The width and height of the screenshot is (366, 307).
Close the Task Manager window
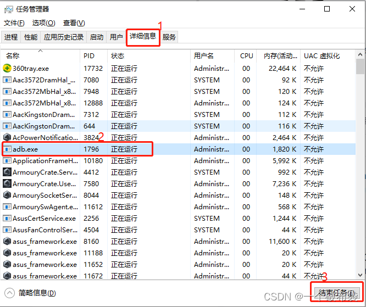[352, 9]
